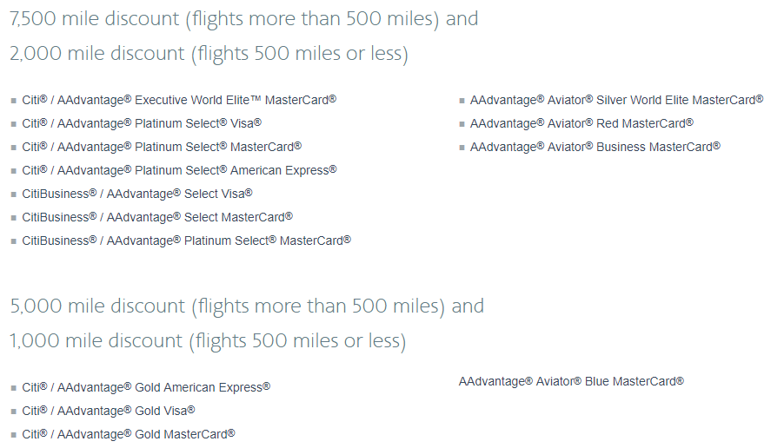The width and height of the screenshot is (771, 448).
Task: Click AAdvantage Aviator Blue MasterCard text
Action: point(571,382)
